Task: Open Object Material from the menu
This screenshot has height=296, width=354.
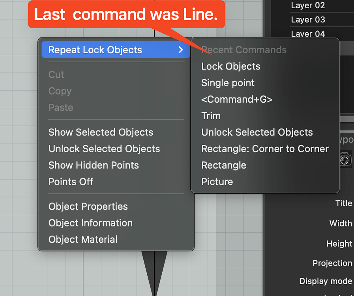Action: click(82, 240)
